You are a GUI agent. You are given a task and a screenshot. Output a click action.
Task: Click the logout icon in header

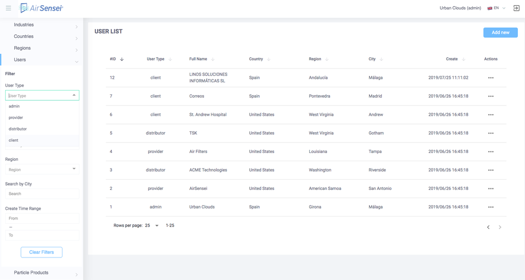click(516, 8)
